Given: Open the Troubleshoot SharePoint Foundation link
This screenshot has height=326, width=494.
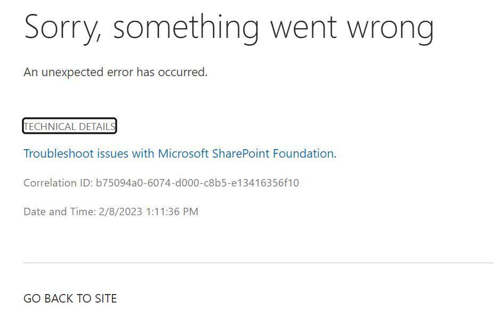Looking at the screenshot, I should point(179,153).
